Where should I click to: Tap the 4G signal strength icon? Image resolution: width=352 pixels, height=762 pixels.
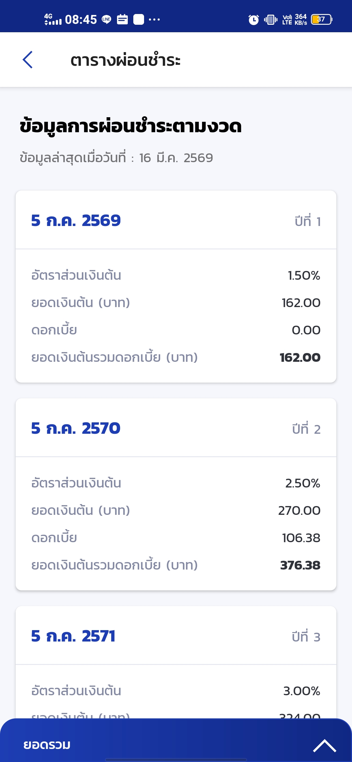(x=53, y=20)
